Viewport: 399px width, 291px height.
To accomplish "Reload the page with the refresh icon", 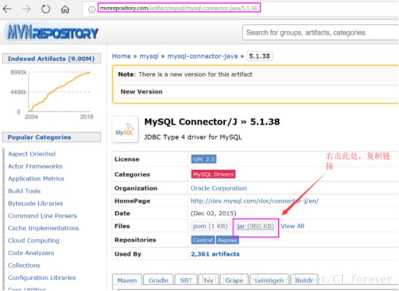I will 46,9.
